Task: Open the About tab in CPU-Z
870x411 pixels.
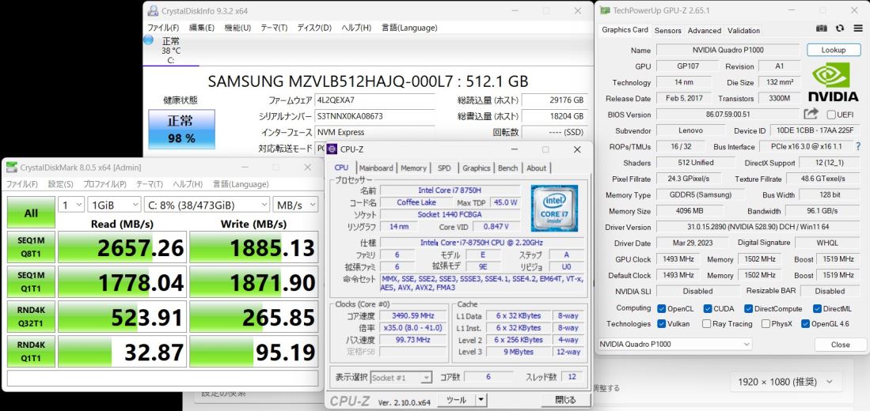Action: click(536, 168)
